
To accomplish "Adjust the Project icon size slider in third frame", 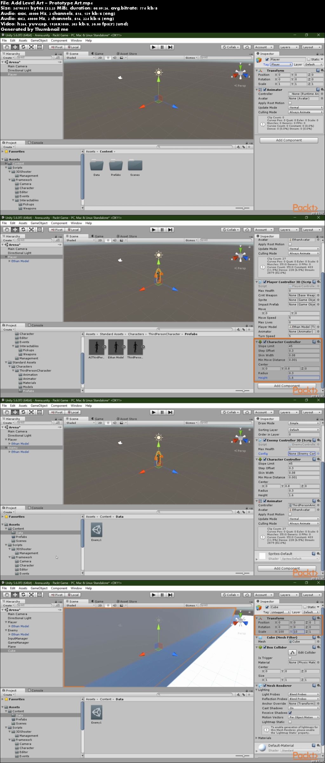I will pyautogui.click(x=243, y=573).
